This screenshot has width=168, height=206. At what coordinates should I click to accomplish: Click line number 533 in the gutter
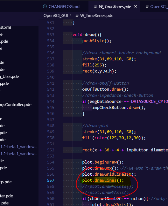(x=51, y=35)
